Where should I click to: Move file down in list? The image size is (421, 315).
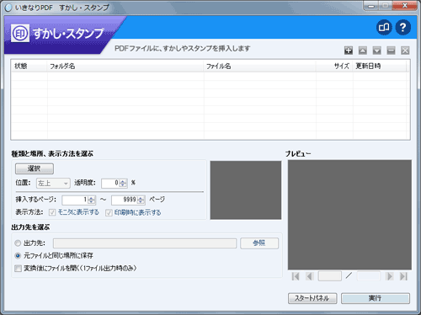(x=377, y=51)
